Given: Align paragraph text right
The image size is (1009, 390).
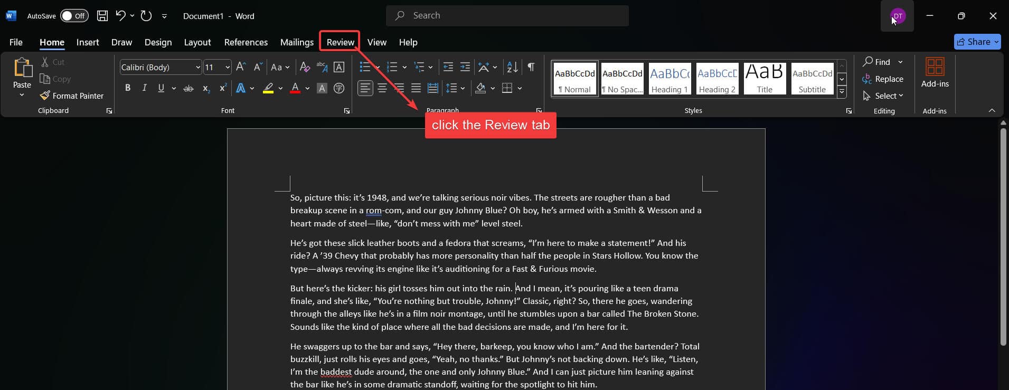Looking at the screenshot, I should pyautogui.click(x=399, y=88).
